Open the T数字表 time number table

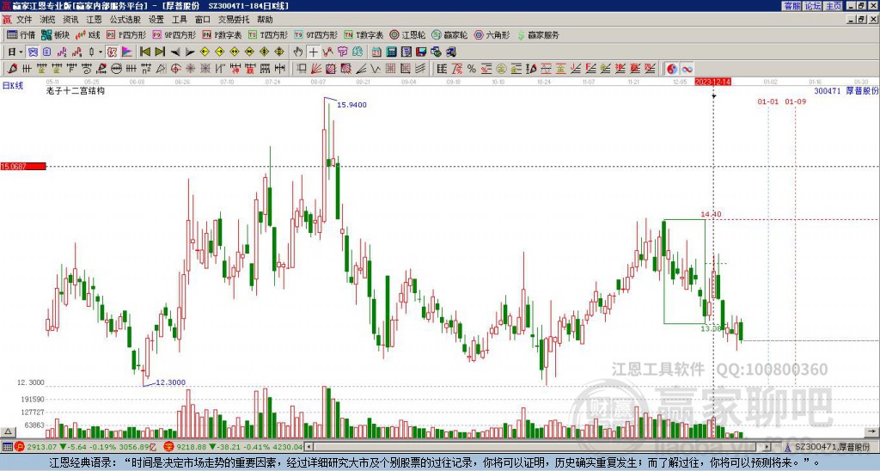(x=364, y=34)
